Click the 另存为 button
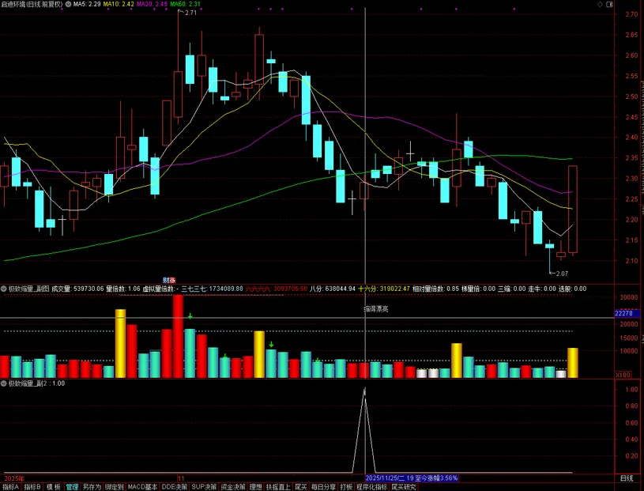The image size is (644, 491). (92, 487)
